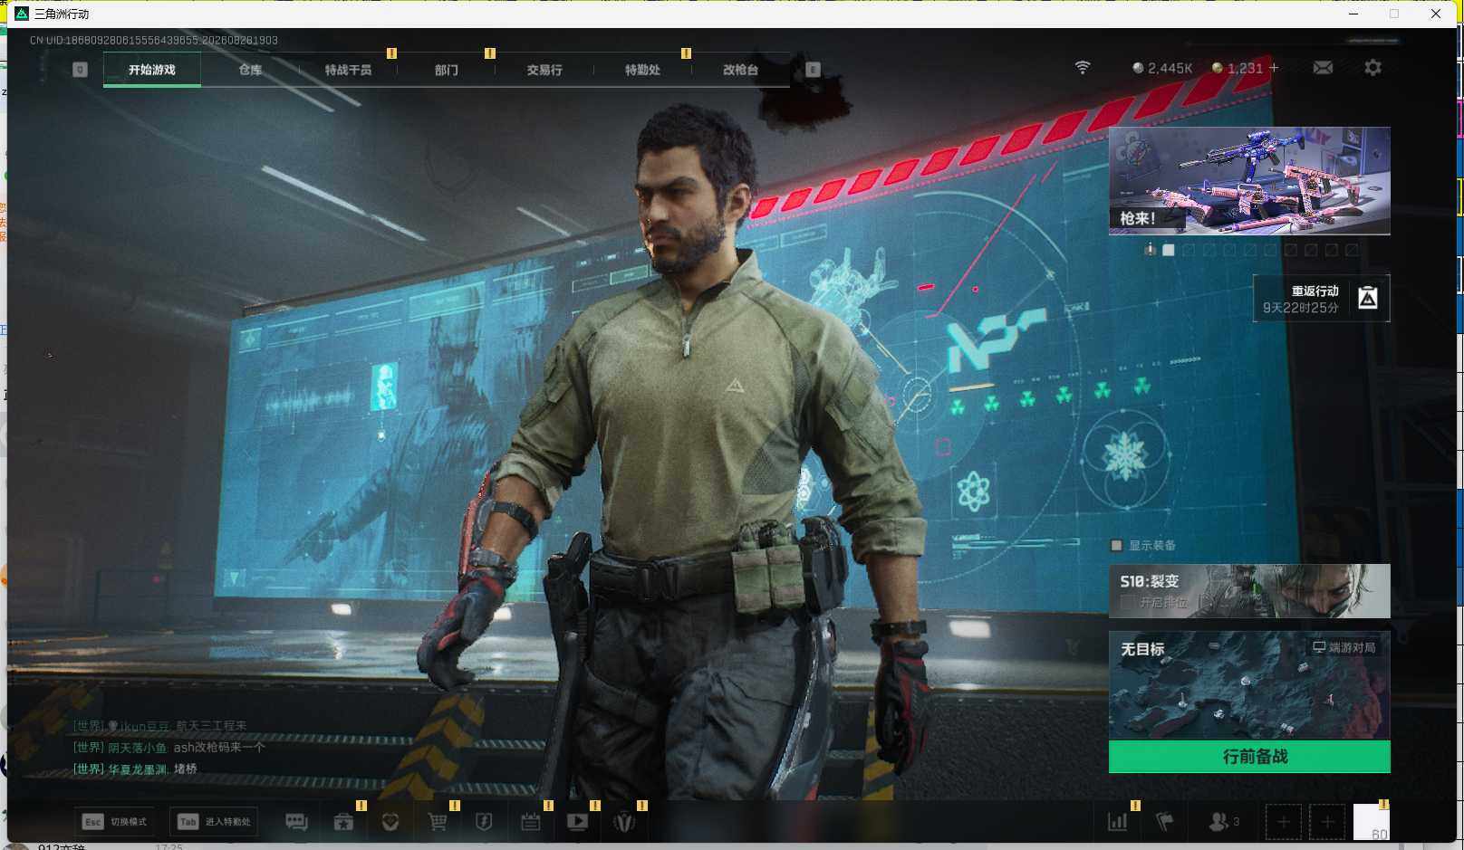This screenshot has height=850, width=1464.
Task: Open the 重返行动 clipboard badge icon
Action: tap(1368, 298)
